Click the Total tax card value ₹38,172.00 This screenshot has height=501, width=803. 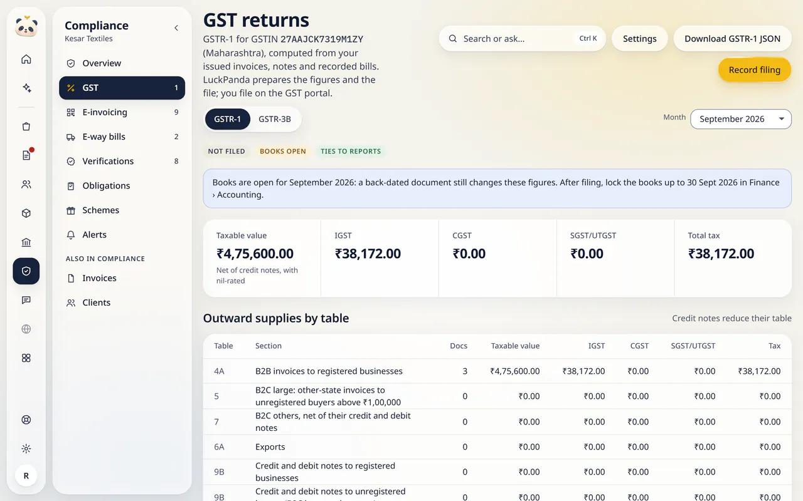click(721, 254)
